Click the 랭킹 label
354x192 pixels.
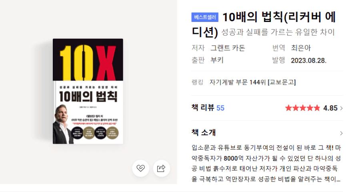coord(198,82)
